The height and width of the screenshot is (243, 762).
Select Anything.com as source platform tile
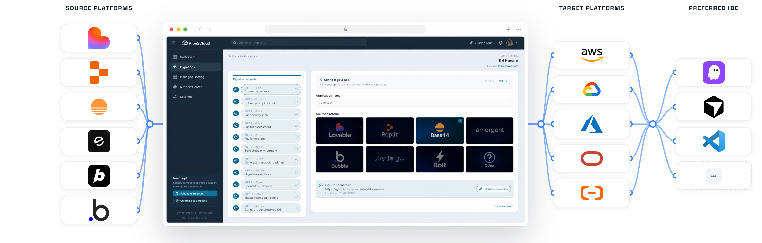coord(390,159)
